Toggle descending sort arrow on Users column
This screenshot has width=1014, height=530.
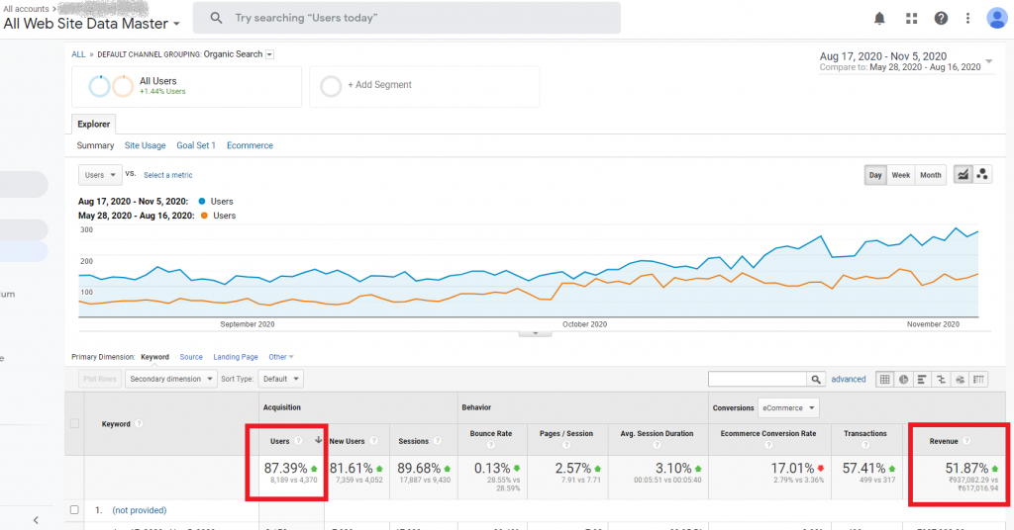[318, 440]
